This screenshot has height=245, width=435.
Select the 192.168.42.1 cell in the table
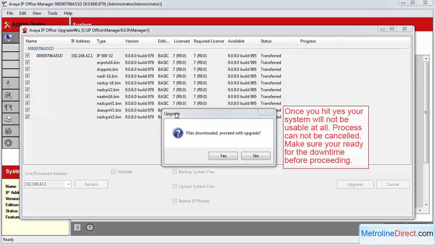pyautogui.click(x=82, y=56)
